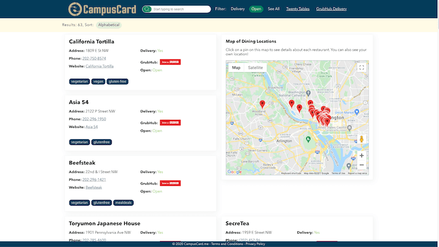Select California Tortilla's vegetarian tag
The width and height of the screenshot is (439, 247).
(80, 81)
